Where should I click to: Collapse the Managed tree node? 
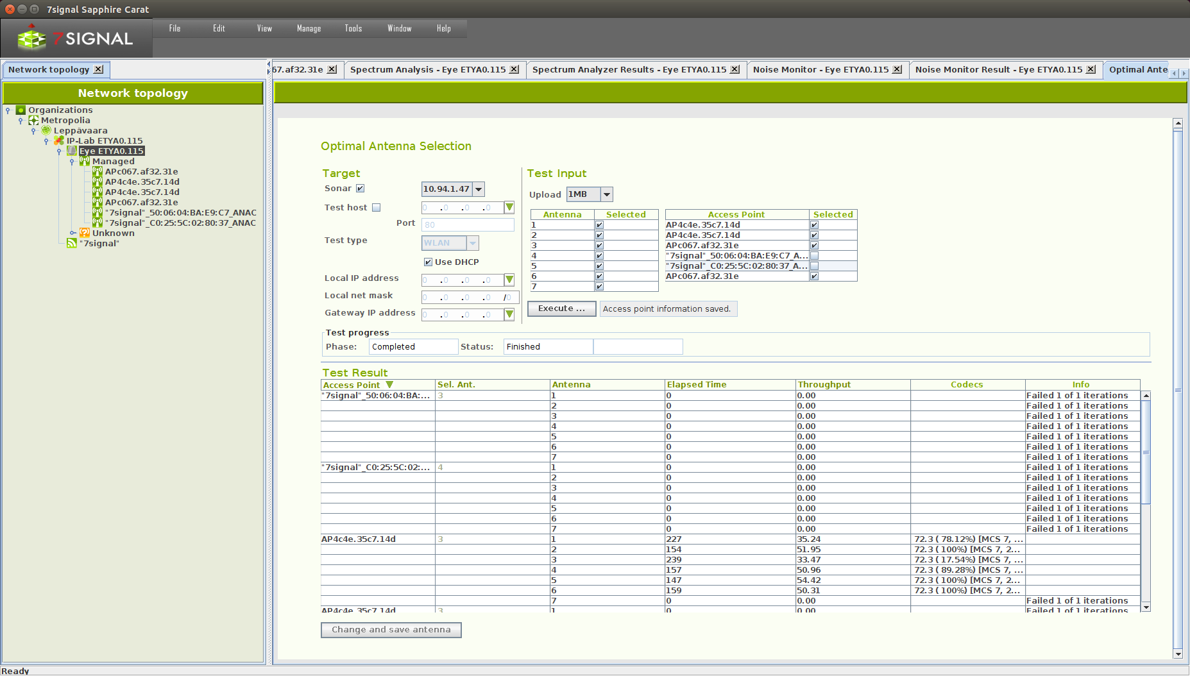(x=72, y=162)
